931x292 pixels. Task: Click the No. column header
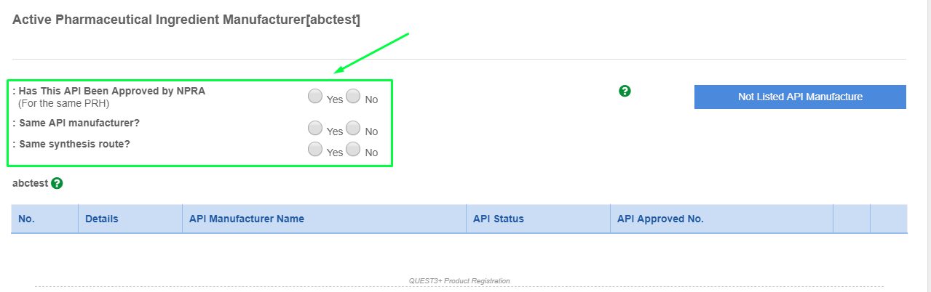tap(27, 219)
